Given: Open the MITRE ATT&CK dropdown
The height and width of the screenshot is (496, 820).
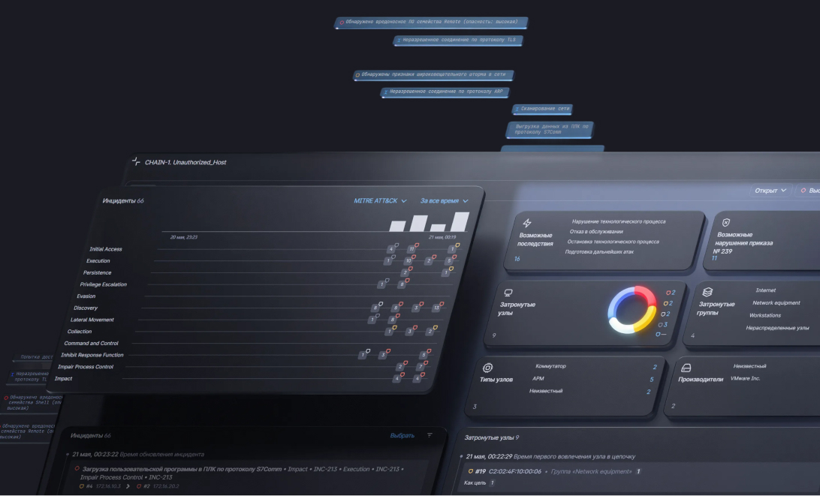Looking at the screenshot, I should pyautogui.click(x=380, y=200).
